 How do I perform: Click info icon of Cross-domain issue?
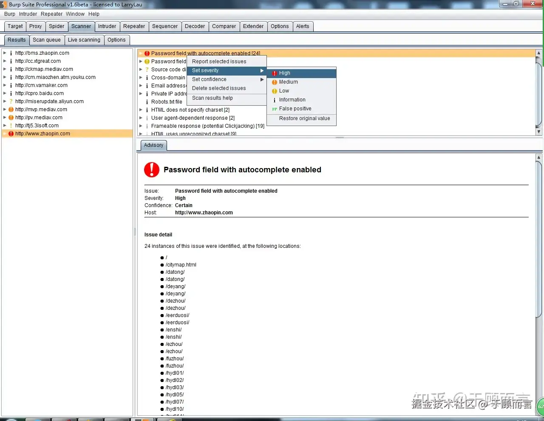point(147,78)
